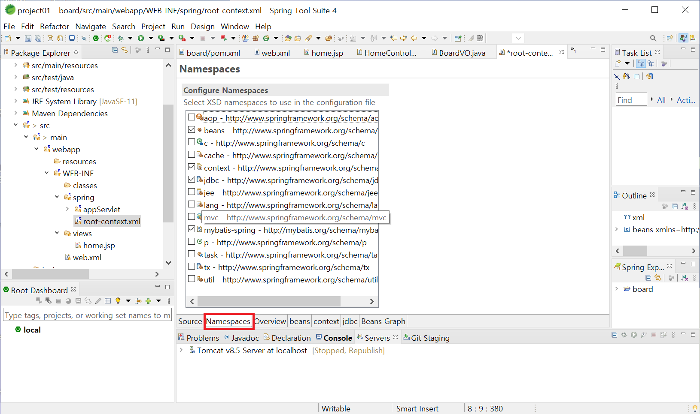Viewport: 700px width, 414px height.
Task: Check the cache namespace checkbox
Action: [x=192, y=154]
